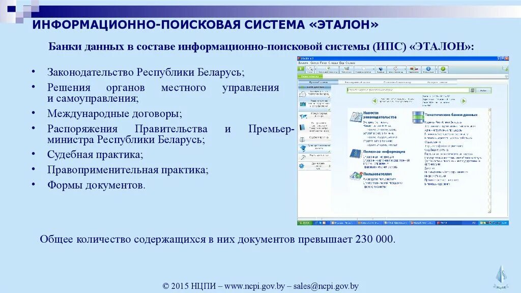The image size is (521, 293).
Task: Click the icon at toolbar's far right
Action: 505,69
